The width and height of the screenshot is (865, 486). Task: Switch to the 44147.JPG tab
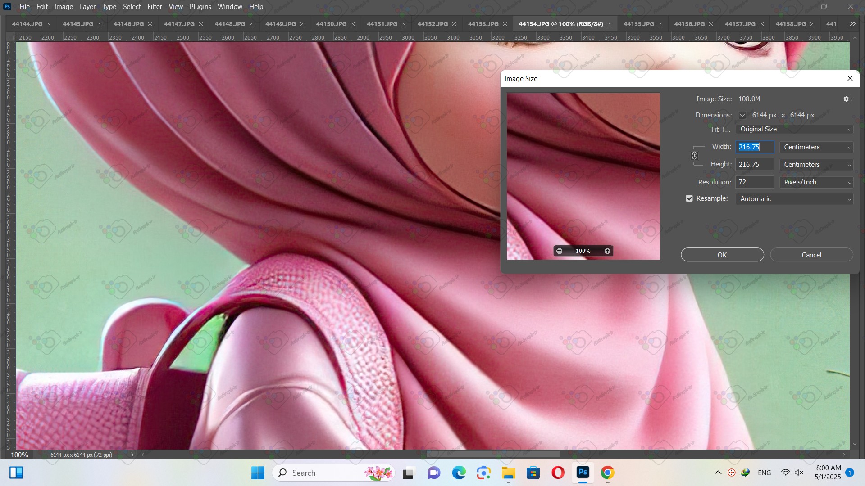click(179, 24)
